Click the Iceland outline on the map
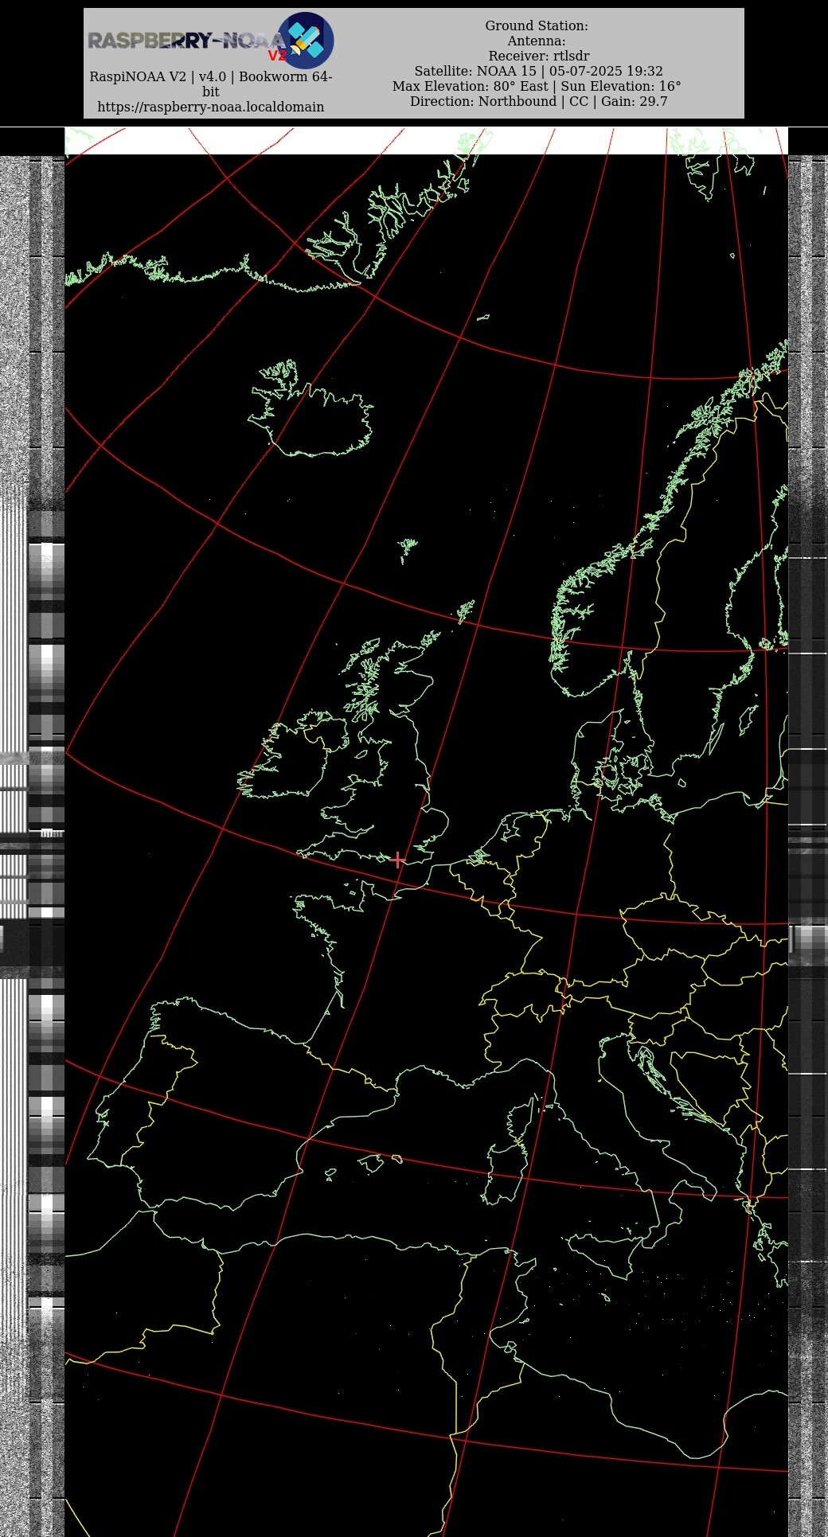This screenshot has width=828, height=1537. (311, 408)
